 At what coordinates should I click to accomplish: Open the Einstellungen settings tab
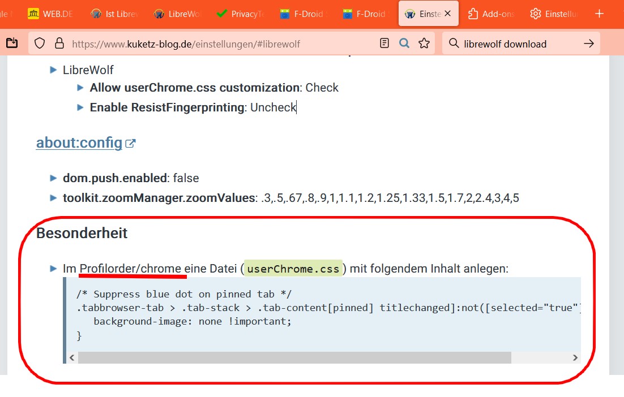554,14
